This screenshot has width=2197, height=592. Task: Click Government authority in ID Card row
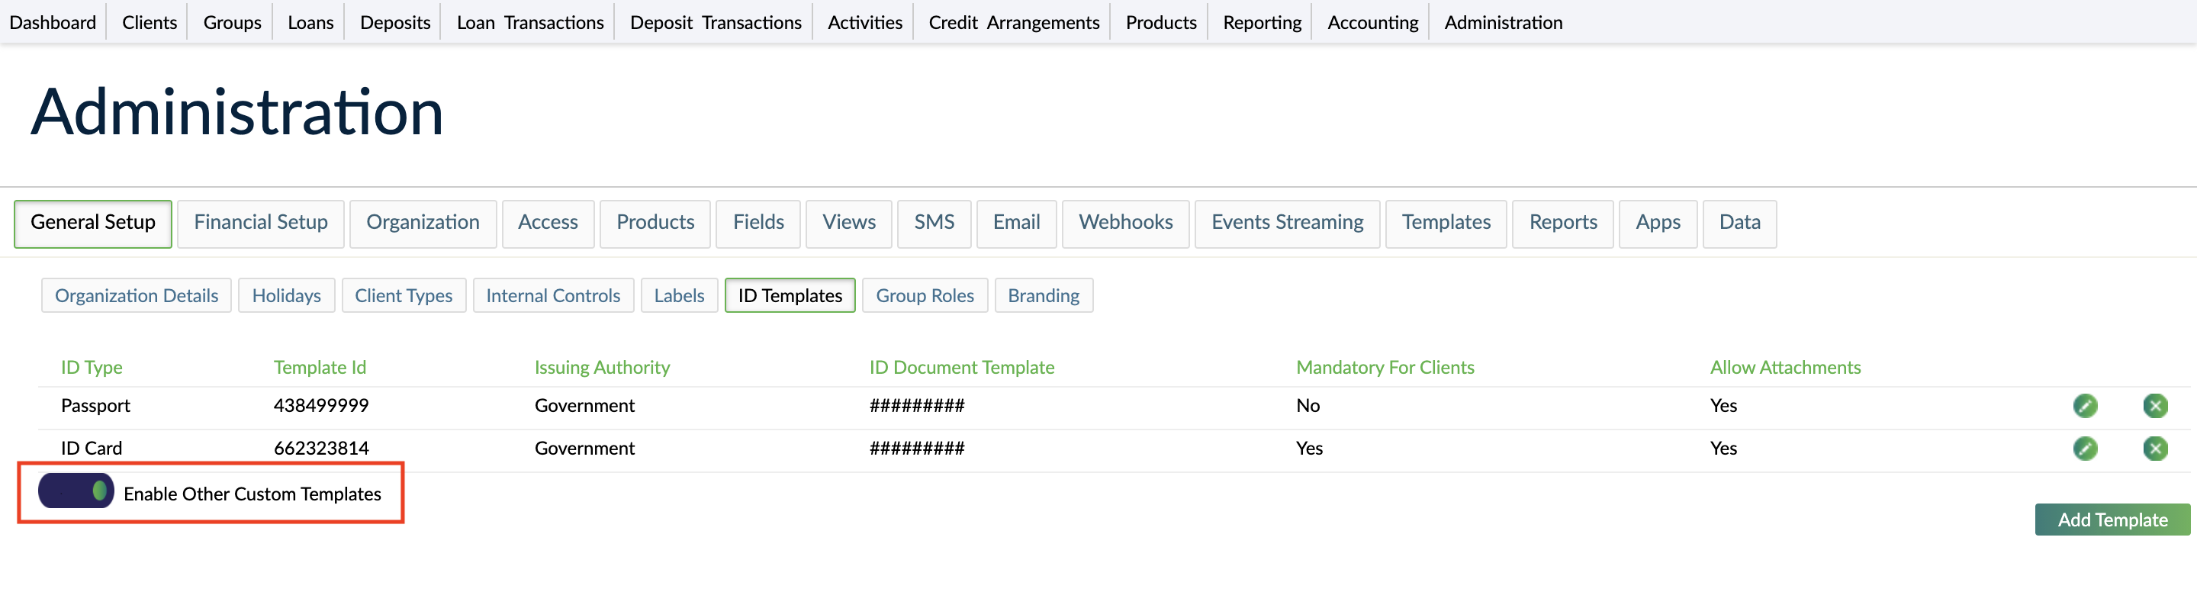[x=584, y=448]
